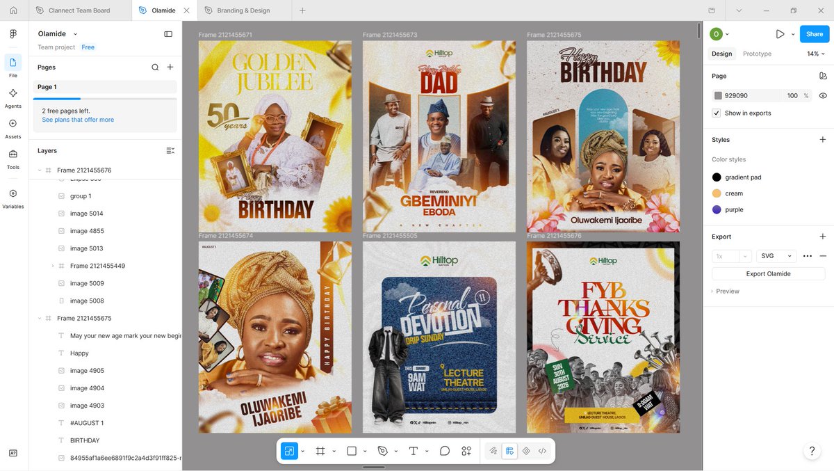The height and width of the screenshot is (471, 834).
Task: Switch to Dev Mode code icon
Action: pos(542,451)
